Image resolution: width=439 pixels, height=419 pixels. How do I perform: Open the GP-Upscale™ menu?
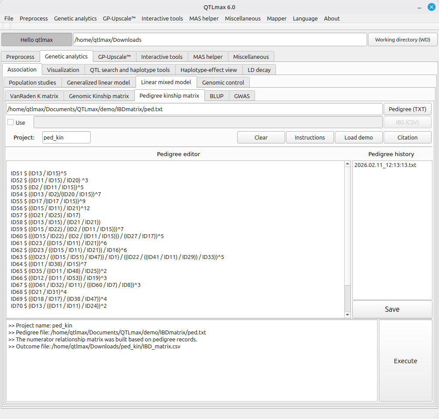pos(119,18)
